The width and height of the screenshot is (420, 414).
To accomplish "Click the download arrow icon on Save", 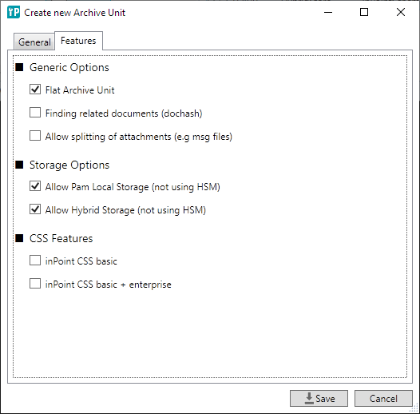I will click(x=309, y=399).
